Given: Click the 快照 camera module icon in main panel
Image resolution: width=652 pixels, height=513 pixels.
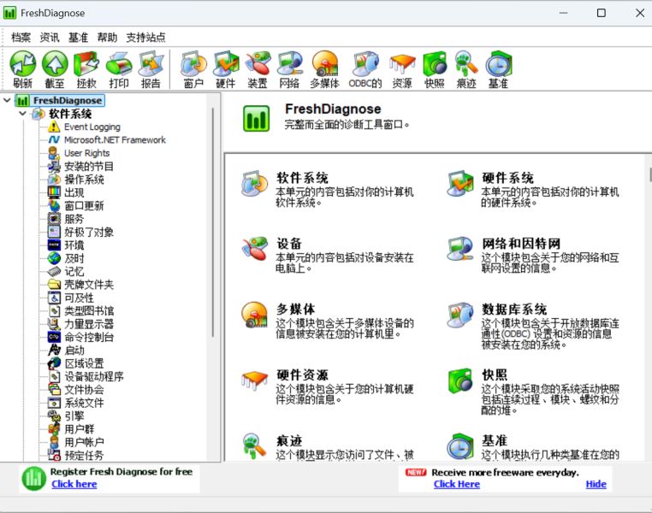Looking at the screenshot, I should [460, 380].
